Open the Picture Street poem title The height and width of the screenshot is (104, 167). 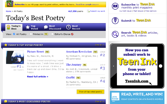35,52
